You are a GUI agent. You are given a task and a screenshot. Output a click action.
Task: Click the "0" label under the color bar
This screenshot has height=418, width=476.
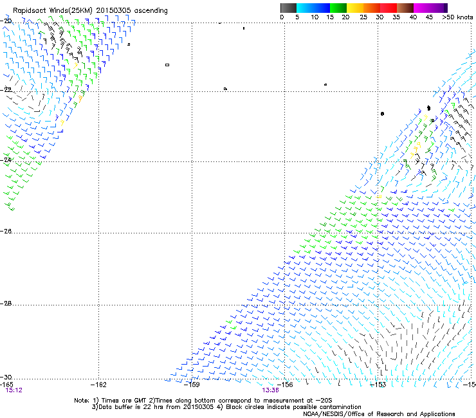pyautogui.click(x=282, y=17)
